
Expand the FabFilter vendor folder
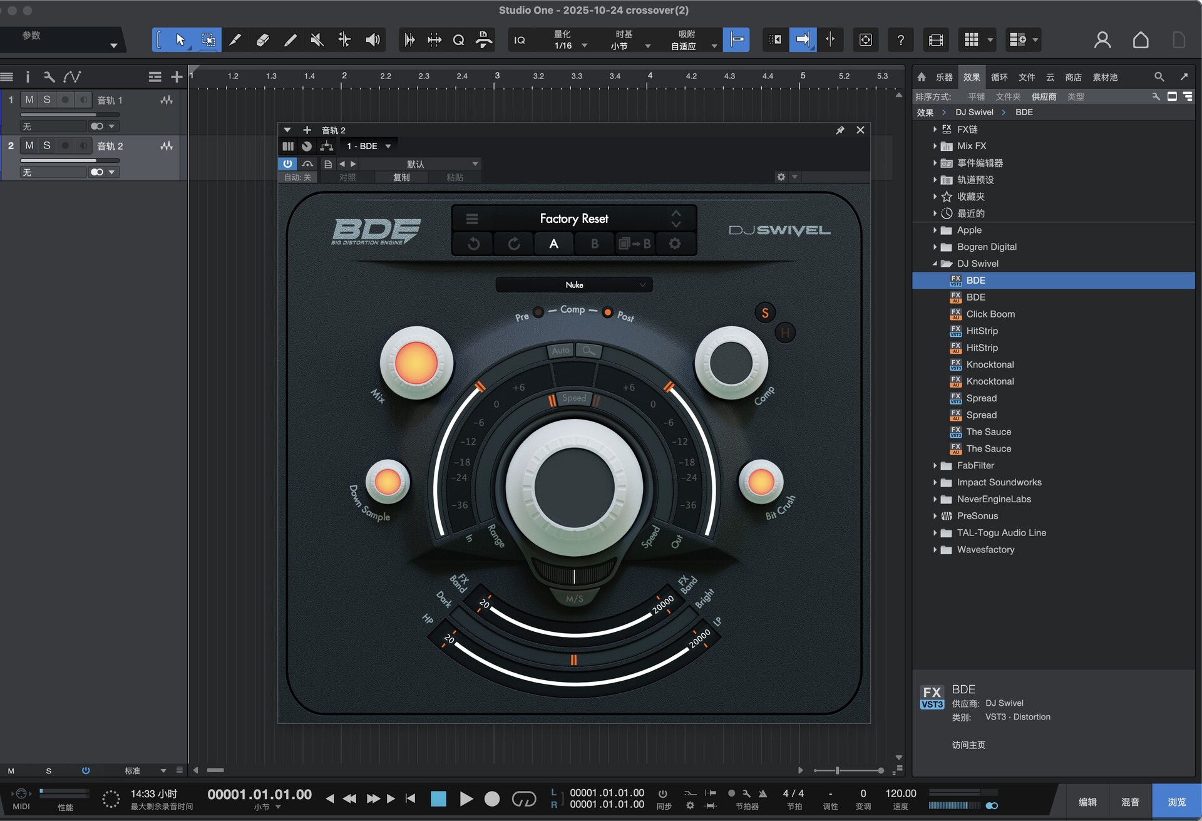[935, 465]
